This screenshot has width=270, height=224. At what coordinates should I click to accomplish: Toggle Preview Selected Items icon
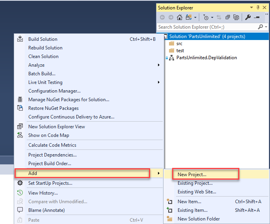pos(257,17)
